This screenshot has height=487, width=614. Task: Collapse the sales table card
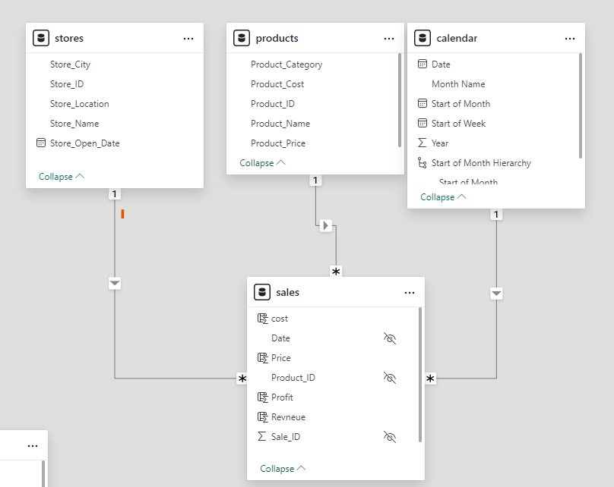click(283, 469)
